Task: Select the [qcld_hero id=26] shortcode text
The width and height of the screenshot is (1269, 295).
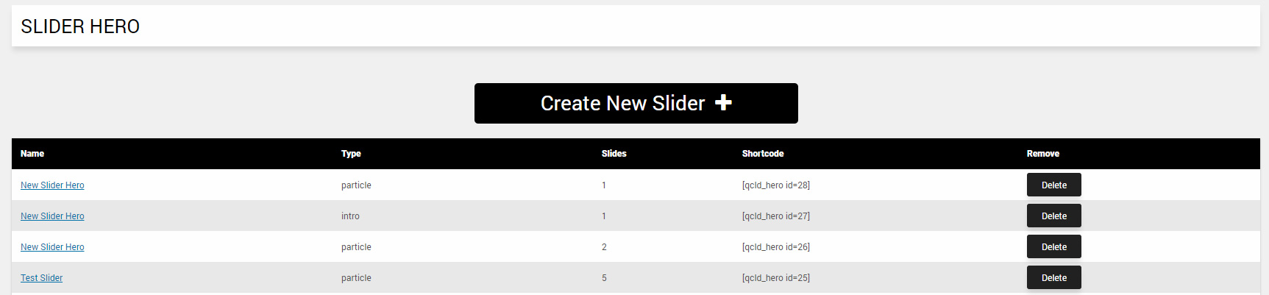Action: [775, 247]
